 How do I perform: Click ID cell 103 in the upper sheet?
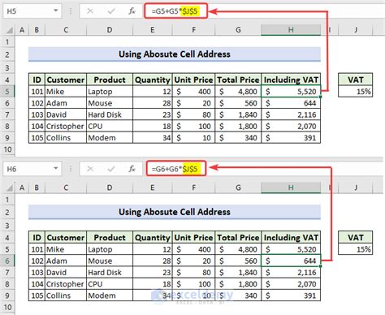coord(37,114)
